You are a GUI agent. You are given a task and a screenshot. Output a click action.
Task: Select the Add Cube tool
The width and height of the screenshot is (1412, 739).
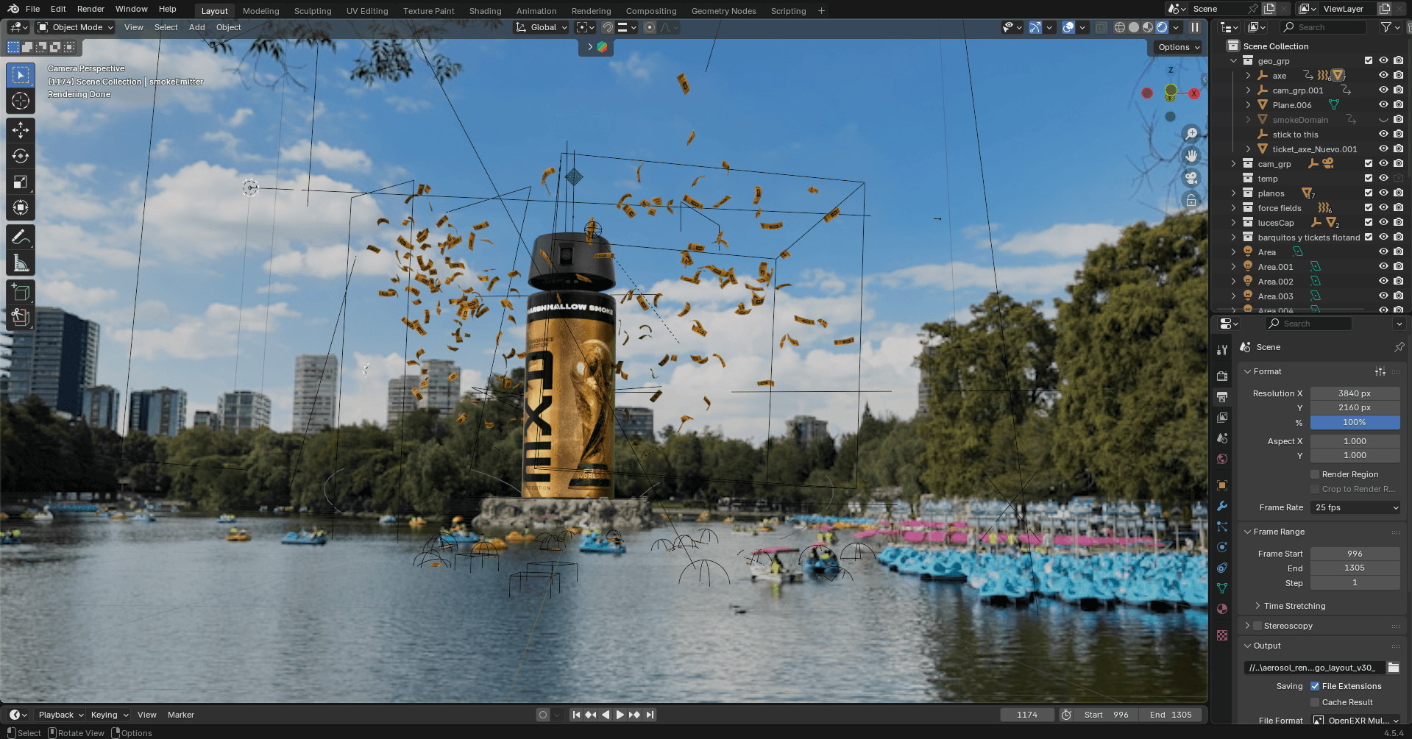21,292
